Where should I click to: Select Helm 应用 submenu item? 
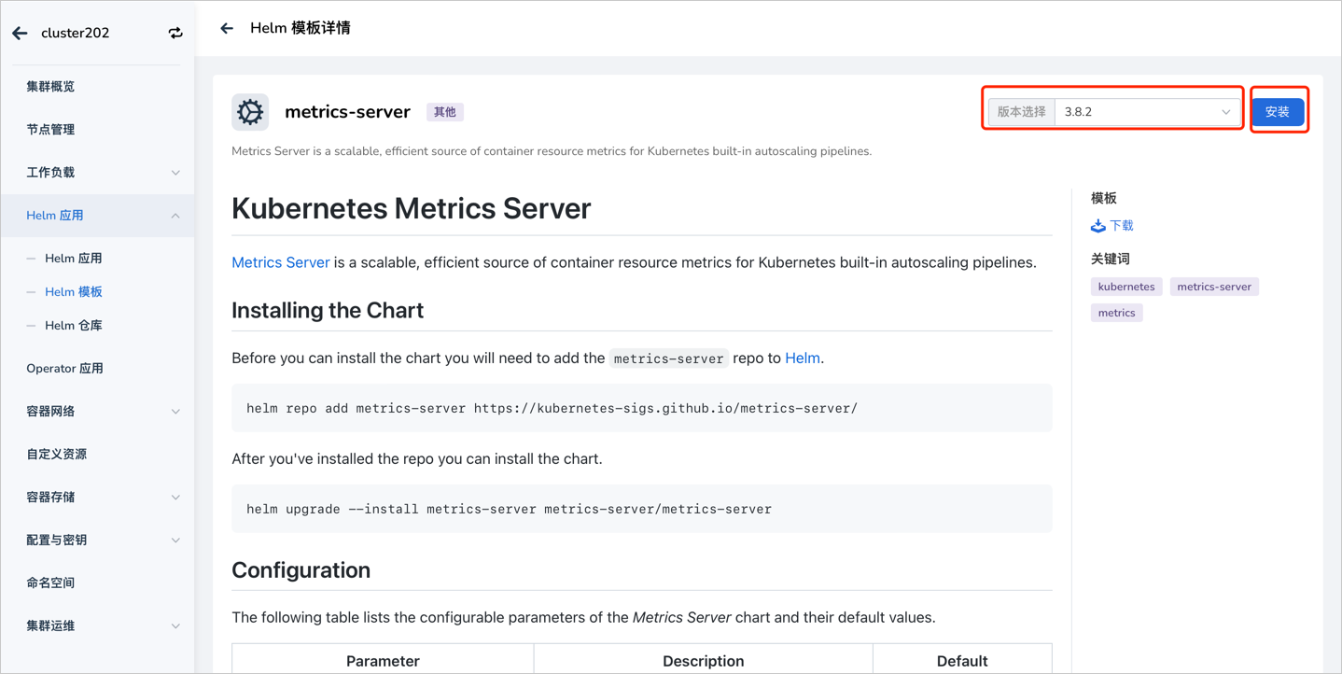pos(74,259)
